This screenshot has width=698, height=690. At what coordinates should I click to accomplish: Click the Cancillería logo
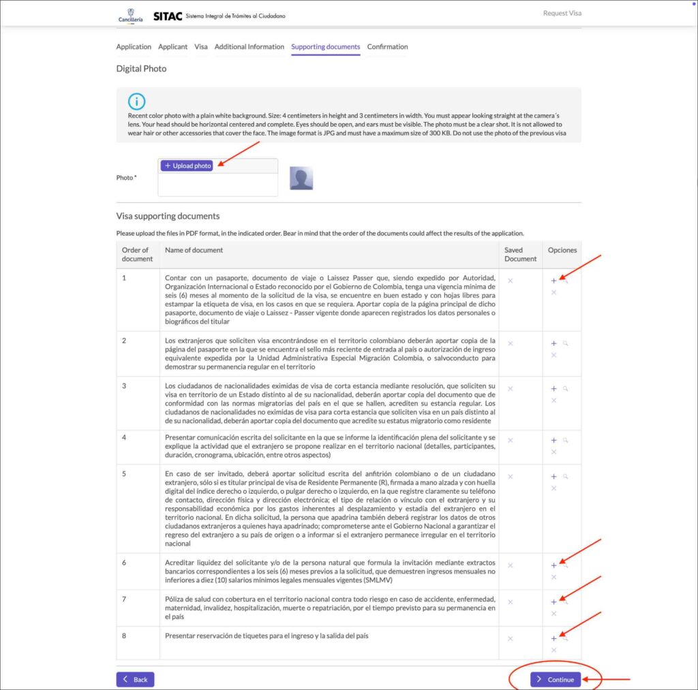[x=130, y=14]
